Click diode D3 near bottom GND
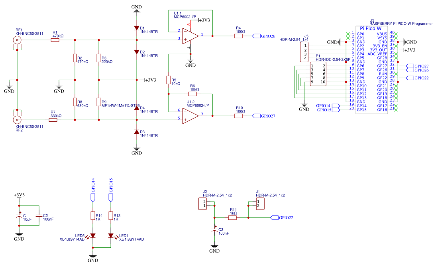 click(x=137, y=132)
